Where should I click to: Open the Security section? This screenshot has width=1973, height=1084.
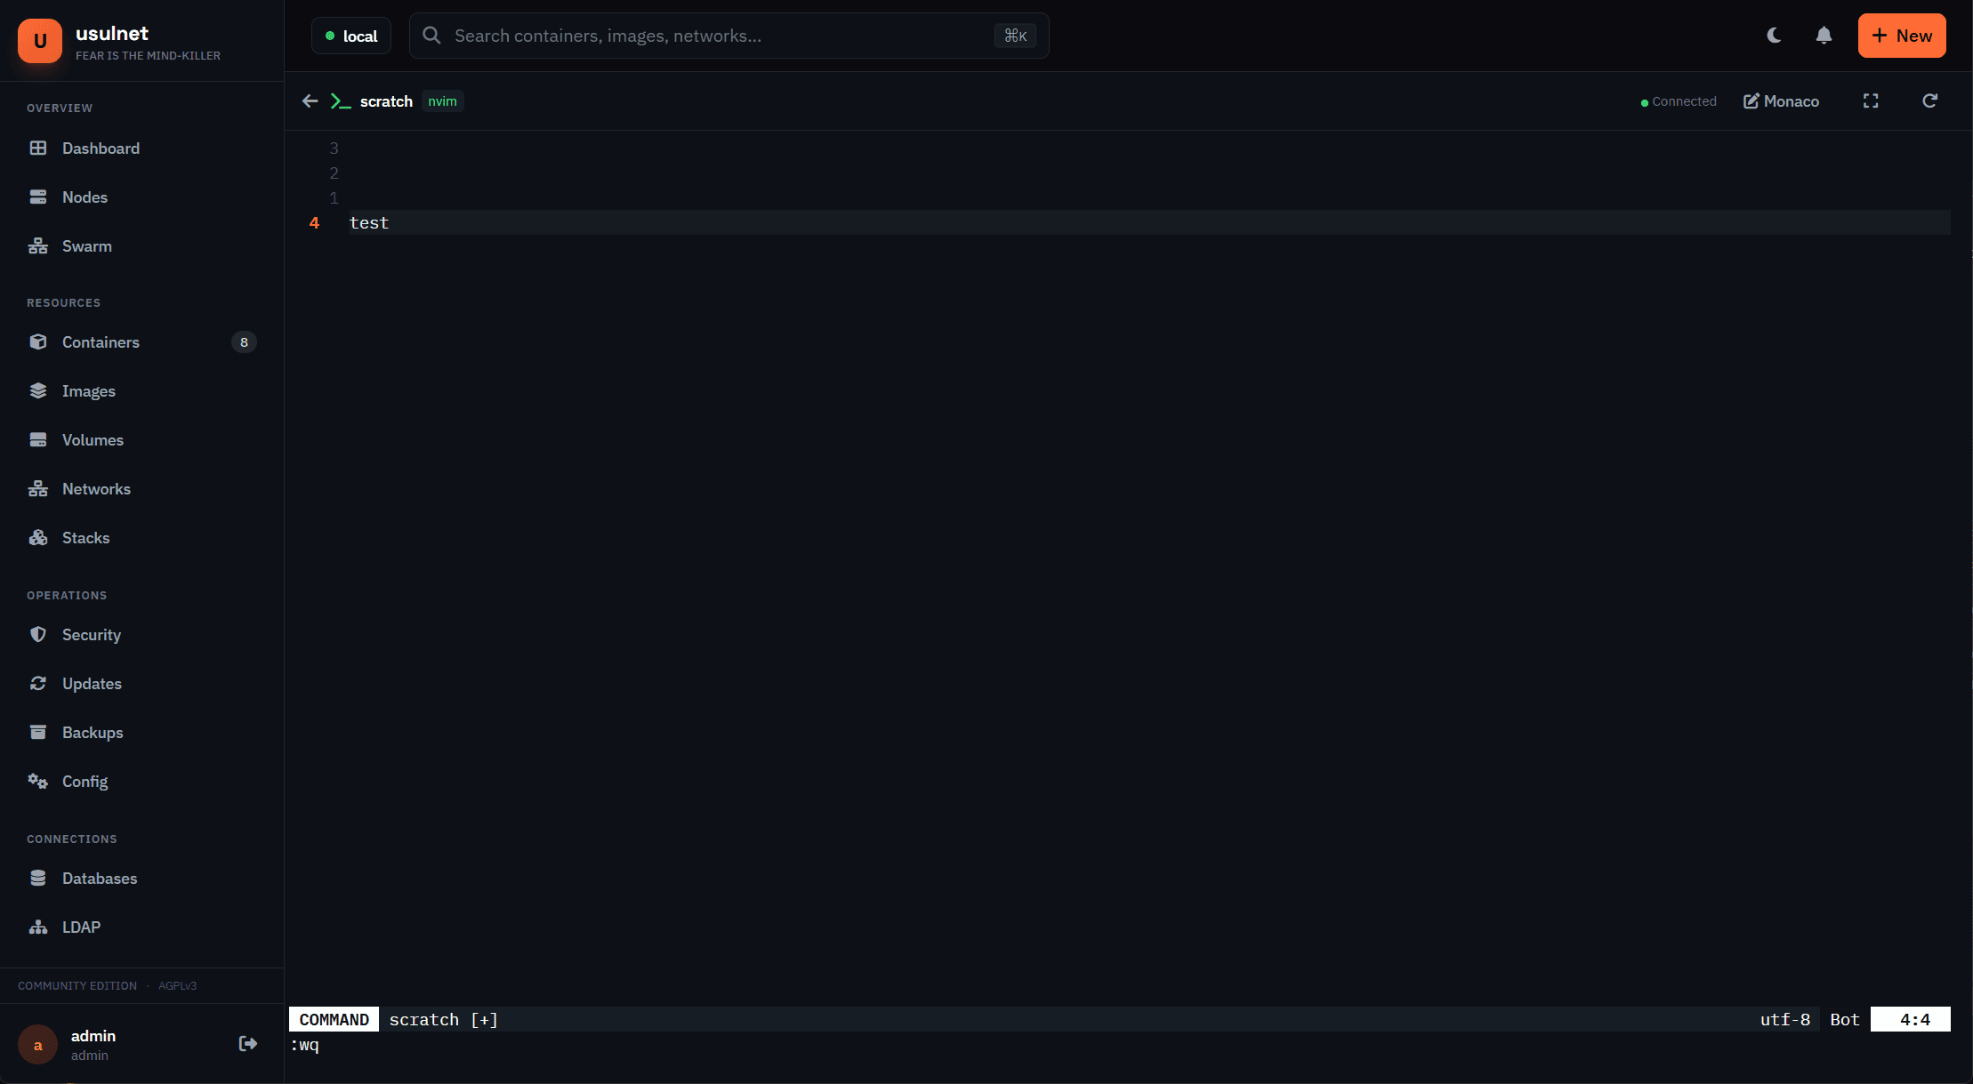(x=92, y=634)
